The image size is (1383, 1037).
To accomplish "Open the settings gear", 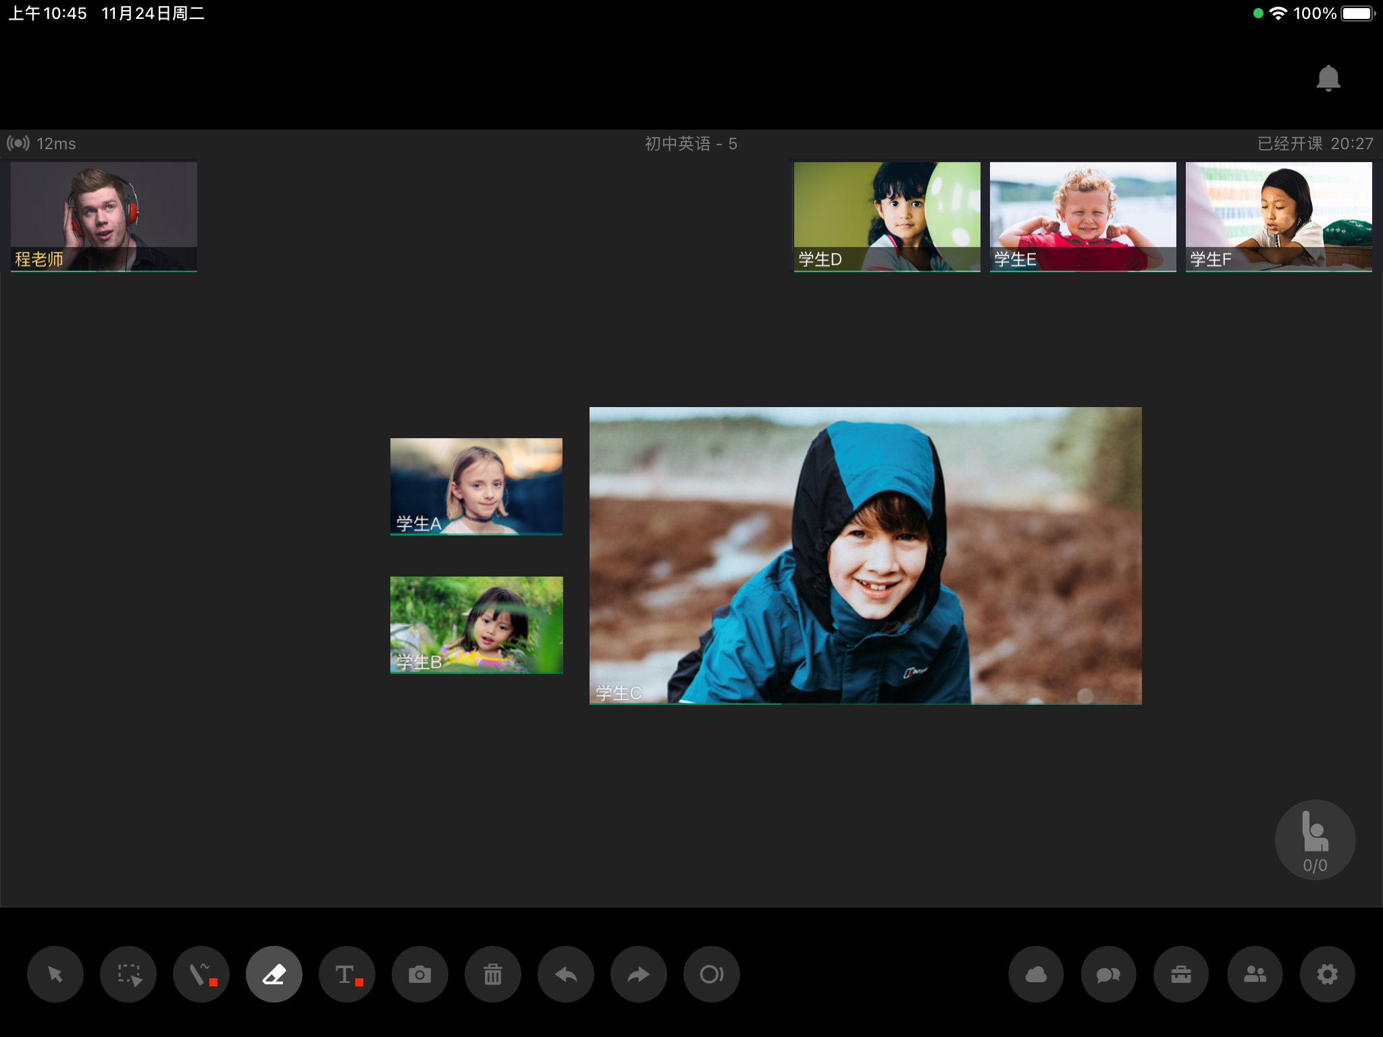I will click(1328, 974).
